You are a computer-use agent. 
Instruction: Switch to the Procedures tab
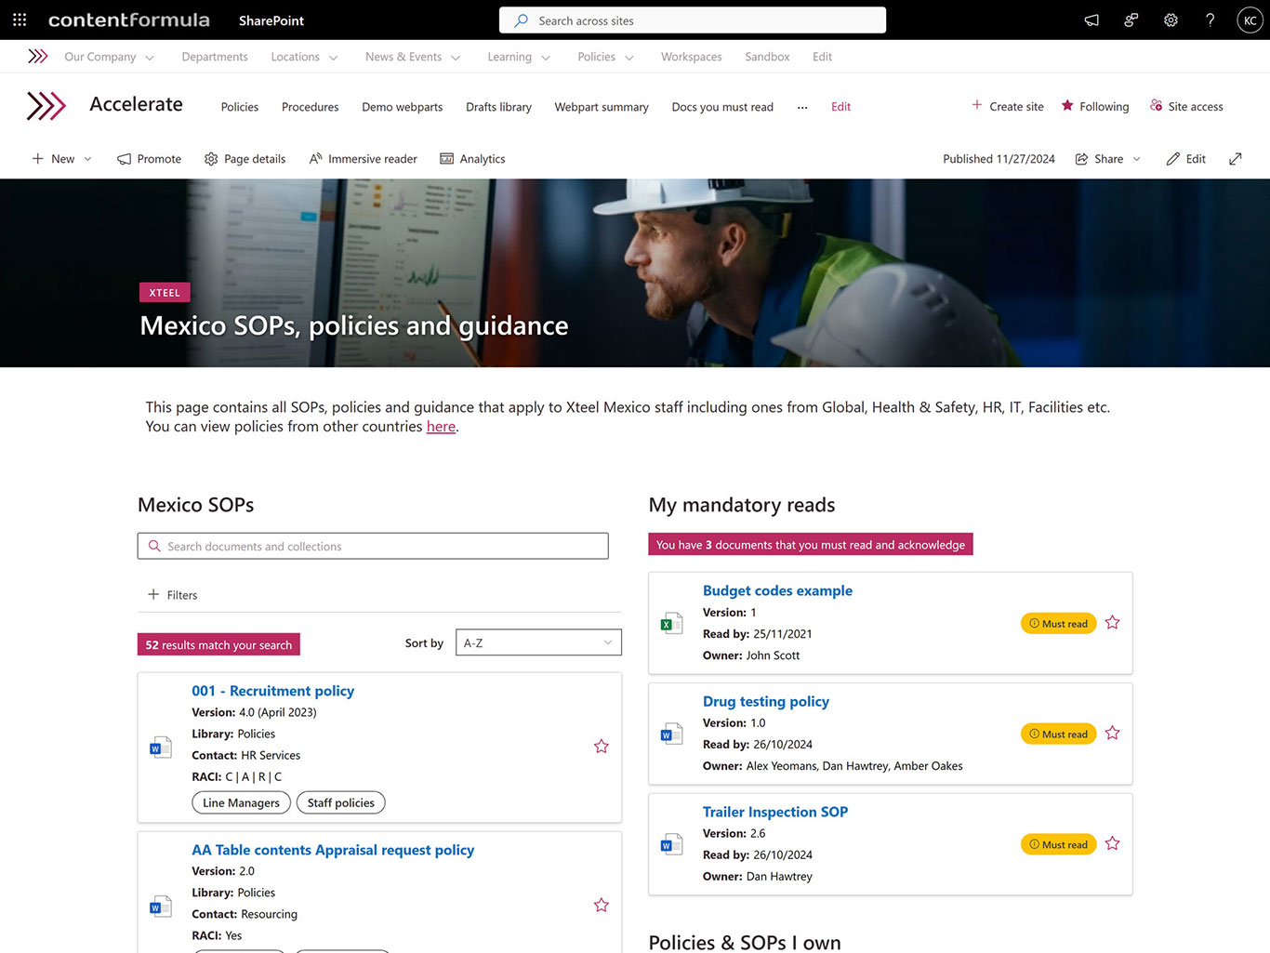(x=310, y=107)
